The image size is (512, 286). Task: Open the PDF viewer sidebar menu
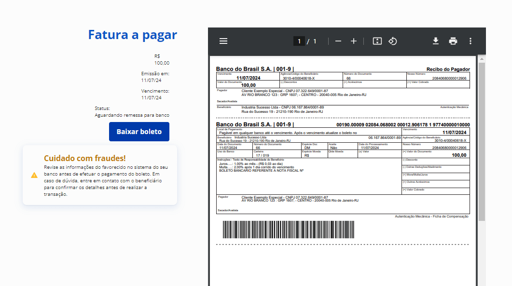pos(223,41)
